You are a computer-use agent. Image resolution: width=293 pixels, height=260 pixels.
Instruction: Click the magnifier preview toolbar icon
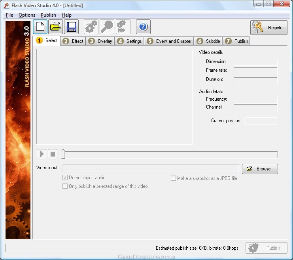(107, 27)
